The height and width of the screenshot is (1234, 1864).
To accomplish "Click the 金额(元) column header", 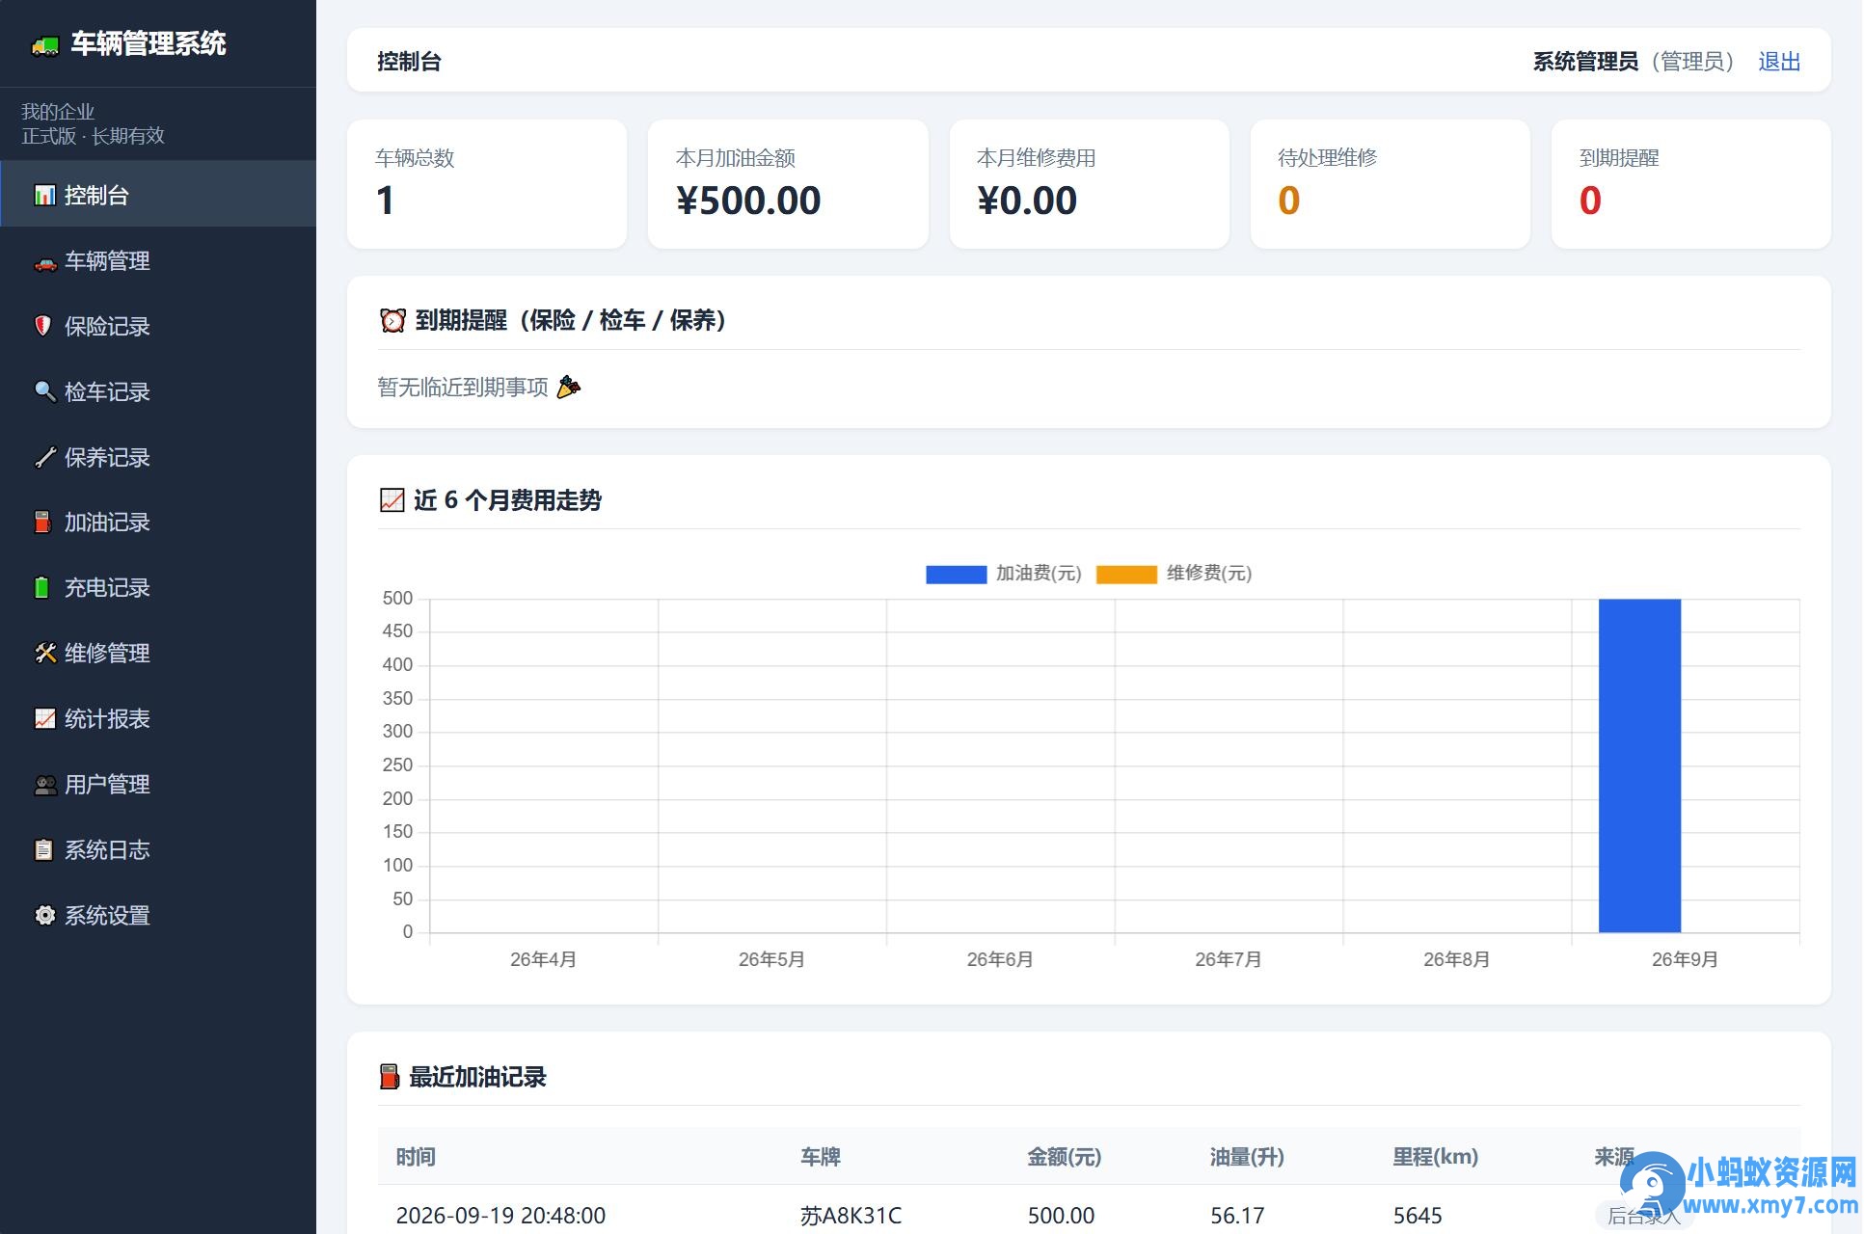I will point(1064,1157).
